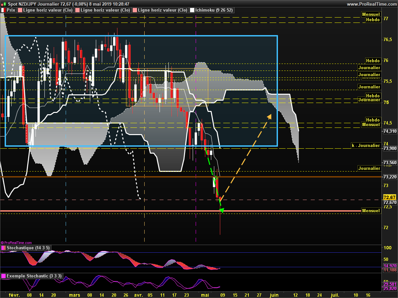
Task: Click the 73,220 price tag
Action: point(390,177)
